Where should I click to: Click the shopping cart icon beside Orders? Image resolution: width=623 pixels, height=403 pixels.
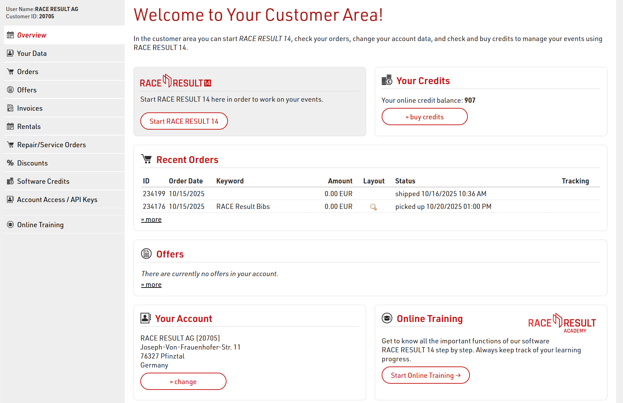coord(10,72)
